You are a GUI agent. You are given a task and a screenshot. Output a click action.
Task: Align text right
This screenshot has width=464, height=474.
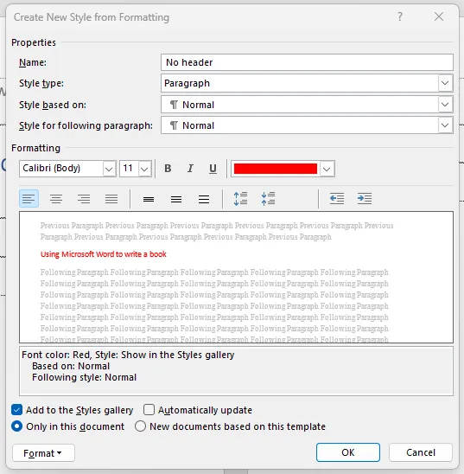[84, 199]
